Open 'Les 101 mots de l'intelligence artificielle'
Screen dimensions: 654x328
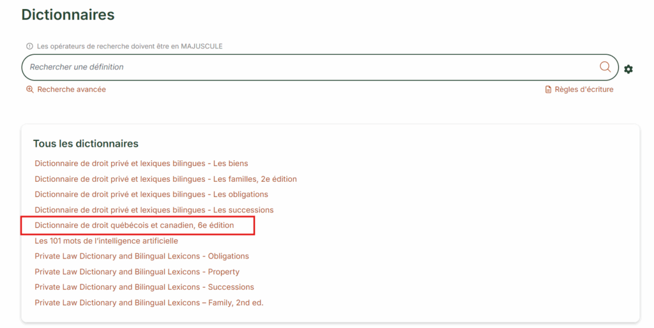click(x=106, y=241)
